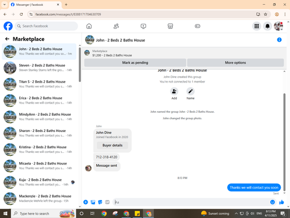Viewport: 290px width, 218px height.
Task: Click the address bar URL
Action: pos(68,15)
